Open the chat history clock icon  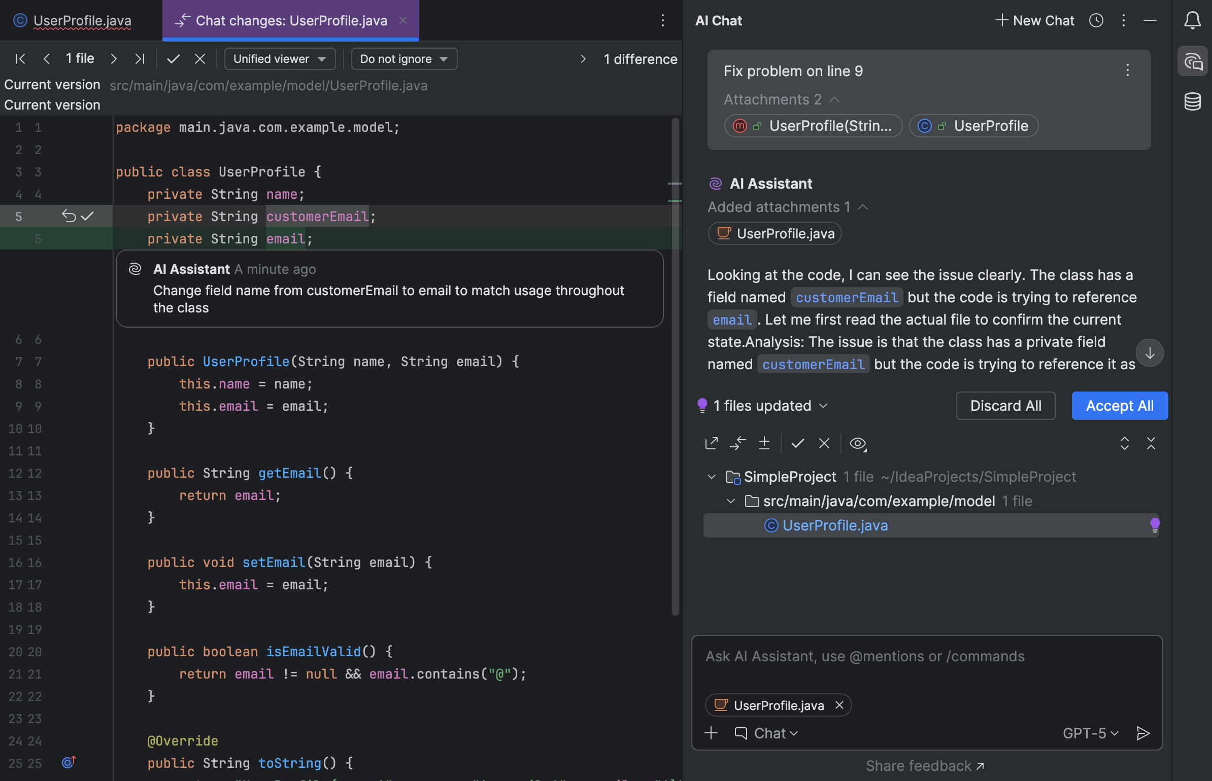click(1096, 21)
